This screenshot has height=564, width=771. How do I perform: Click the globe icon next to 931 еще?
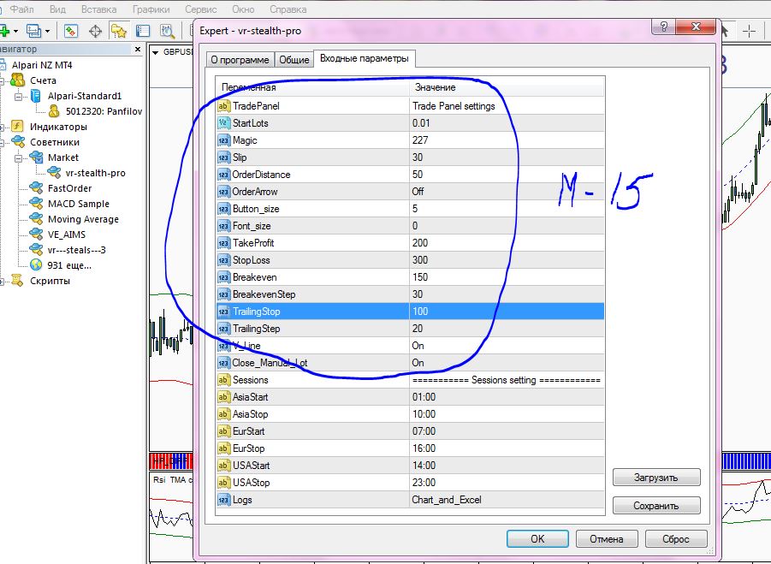tap(36, 265)
